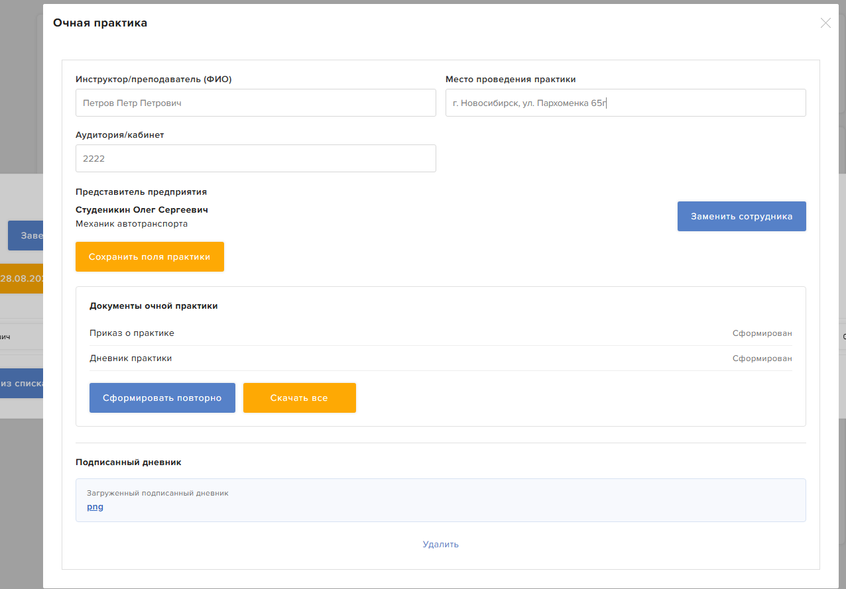846x589 pixels.
Task: Save with Сохранить поля практики button
Action: click(x=150, y=256)
